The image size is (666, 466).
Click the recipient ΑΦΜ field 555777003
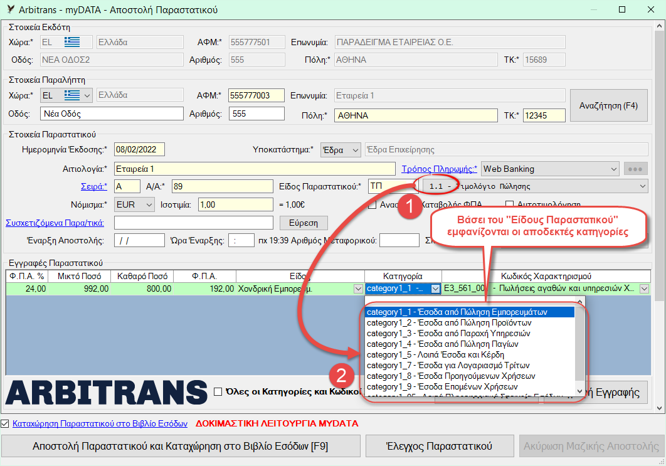click(x=256, y=95)
